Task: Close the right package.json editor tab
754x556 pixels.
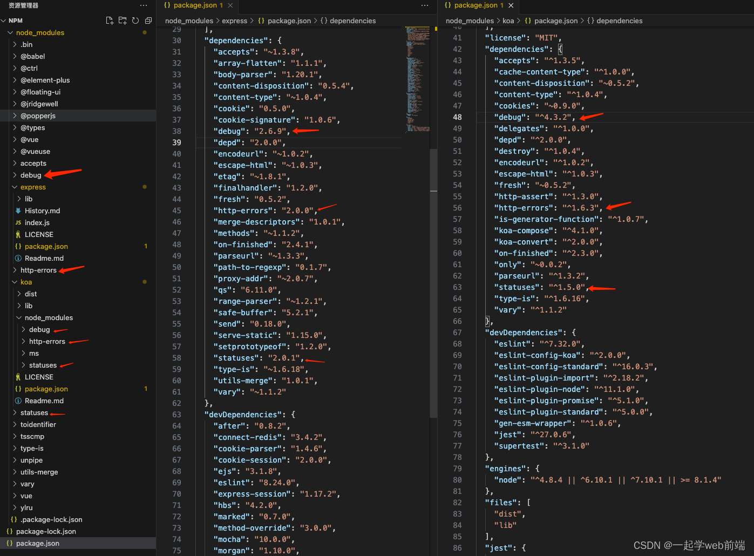Action: pos(511,5)
